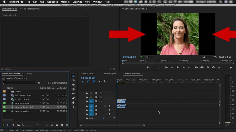Select the Pen tool

[73, 98]
